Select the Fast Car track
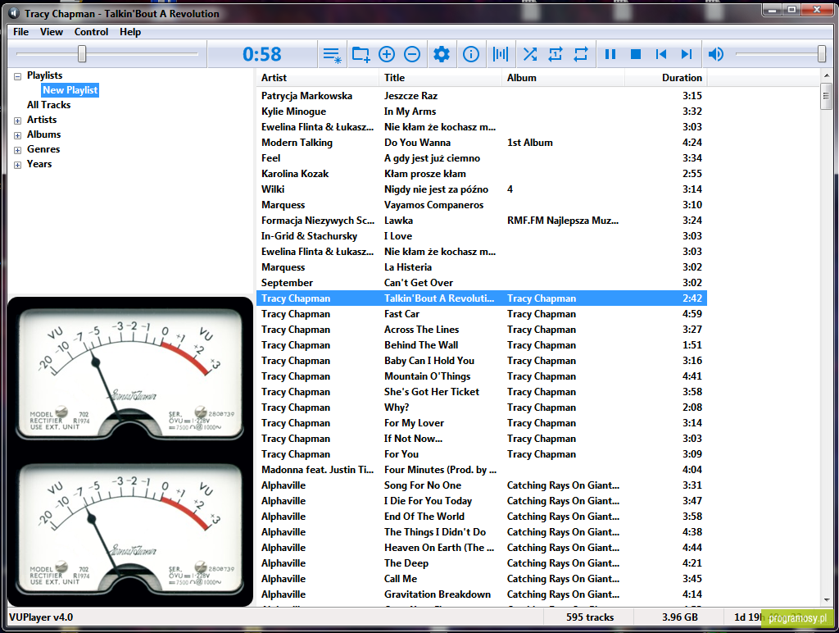The height and width of the screenshot is (633, 839). click(482, 314)
